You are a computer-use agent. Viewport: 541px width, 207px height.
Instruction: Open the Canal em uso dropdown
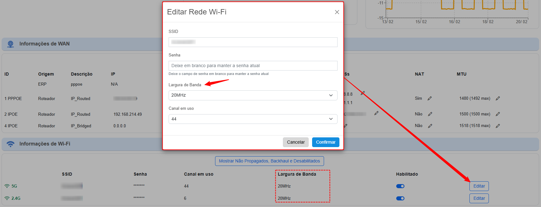253,119
